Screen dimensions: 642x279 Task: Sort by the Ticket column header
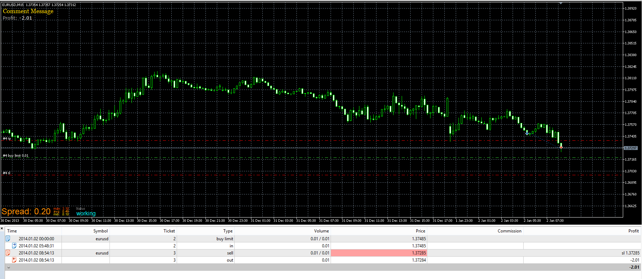[169, 231]
